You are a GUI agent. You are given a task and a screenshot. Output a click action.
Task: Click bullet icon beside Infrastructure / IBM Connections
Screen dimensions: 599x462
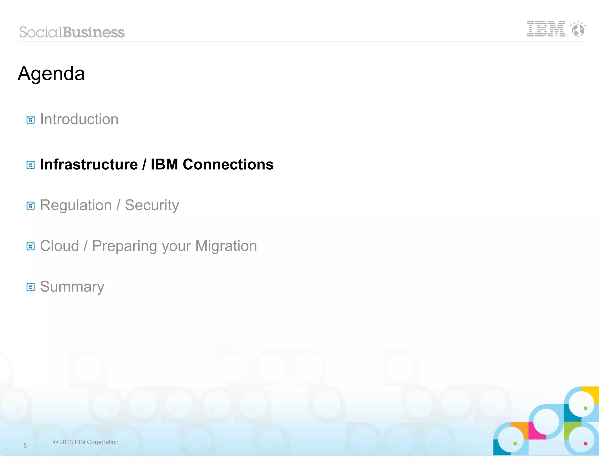[30, 165]
